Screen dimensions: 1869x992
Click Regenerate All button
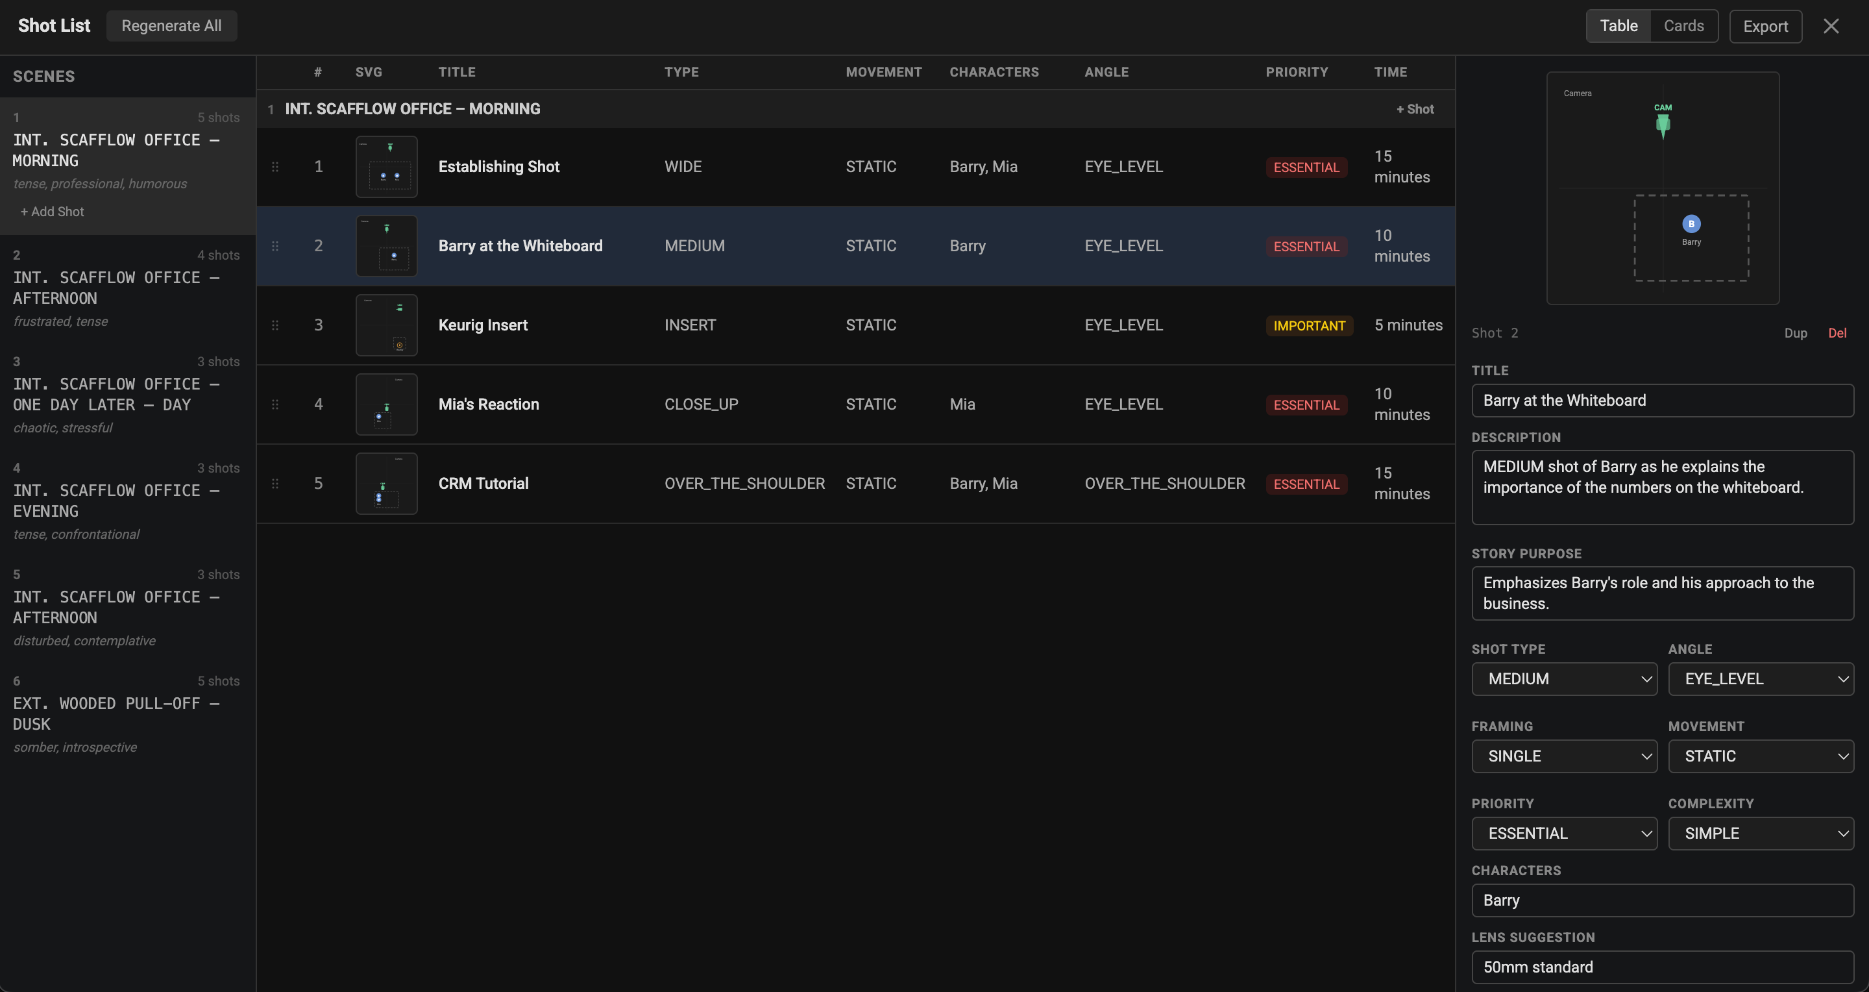[171, 26]
